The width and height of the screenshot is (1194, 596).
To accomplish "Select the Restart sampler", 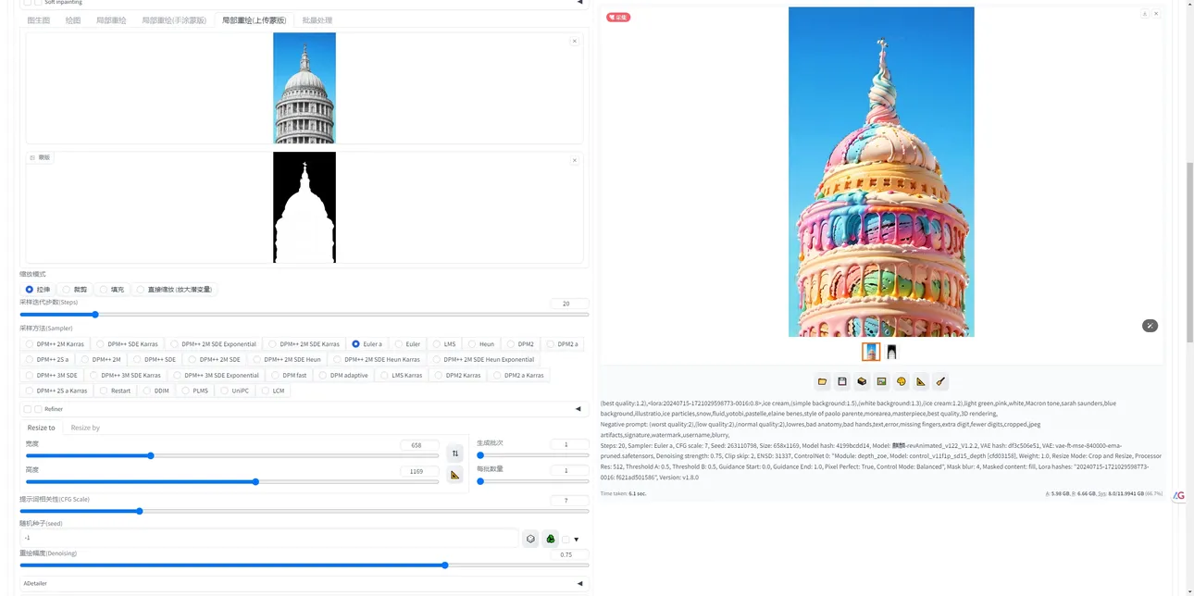I will pyautogui.click(x=115, y=391).
